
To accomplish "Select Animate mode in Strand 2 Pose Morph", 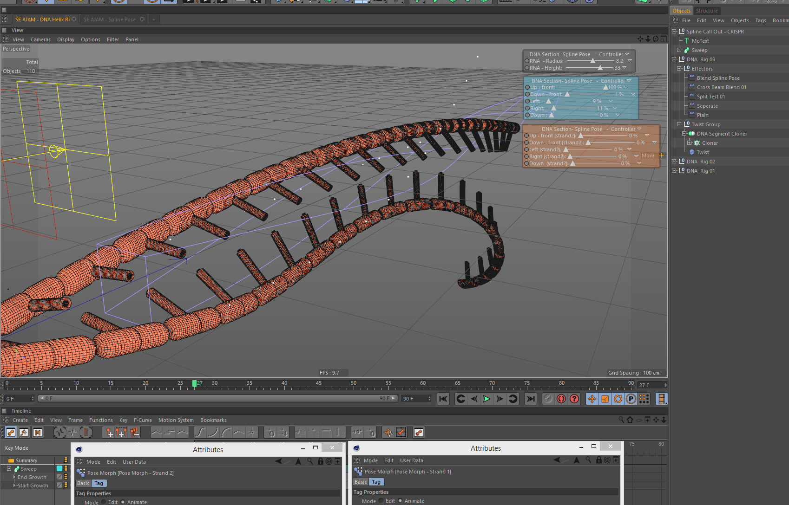I will pyautogui.click(x=123, y=502).
